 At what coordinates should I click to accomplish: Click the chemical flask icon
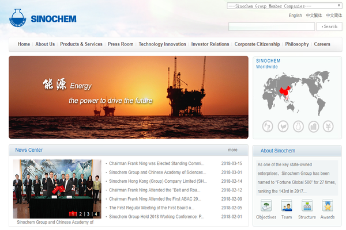click(x=298, y=126)
